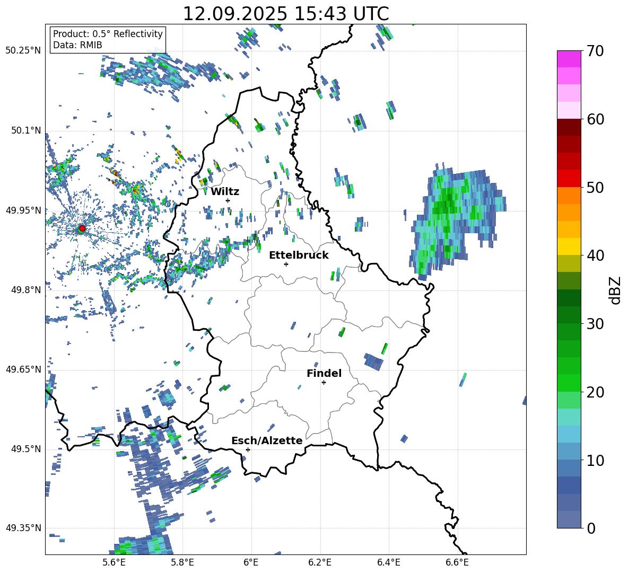Click the dark green 30-35 dBZ colorbar band
The image size is (628, 573).
point(569,306)
